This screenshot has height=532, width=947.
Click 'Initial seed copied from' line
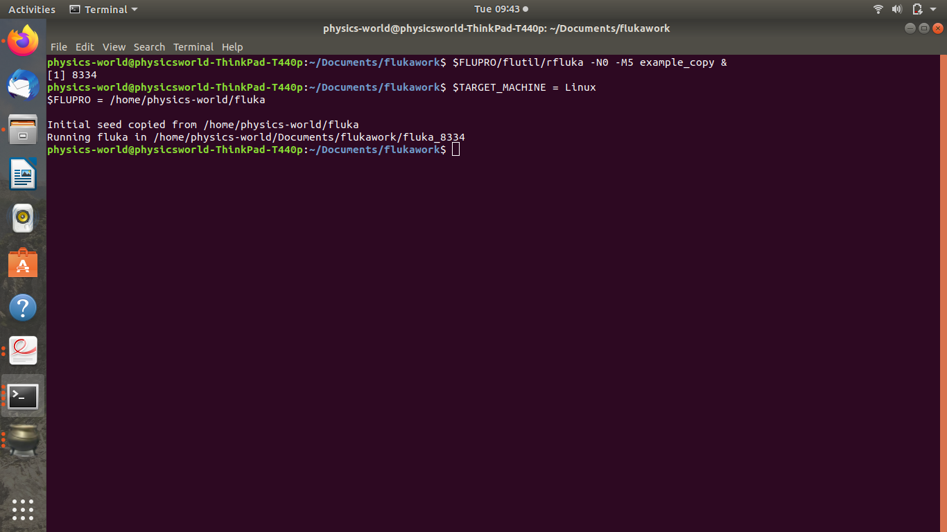tap(203, 125)
